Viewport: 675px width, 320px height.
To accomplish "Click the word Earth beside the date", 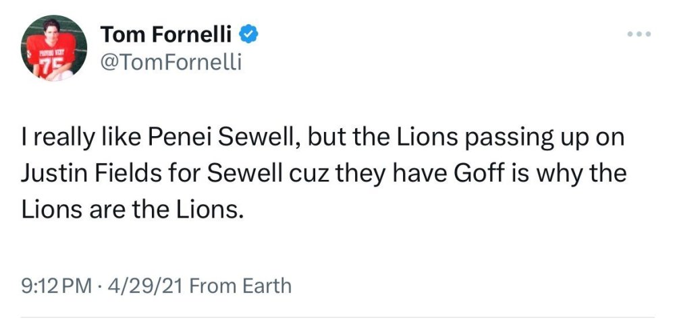I will click(266, 286).
